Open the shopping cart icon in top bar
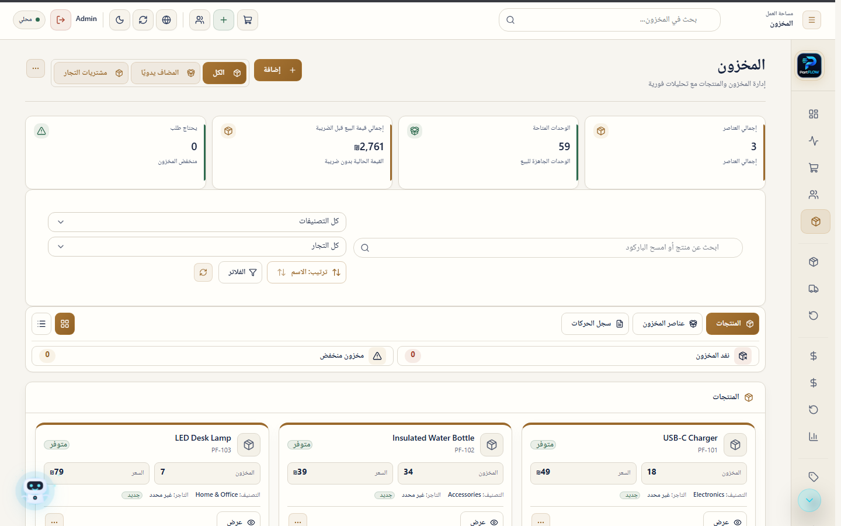Screen dimensions: 841x526 click(x=248, y=20)
